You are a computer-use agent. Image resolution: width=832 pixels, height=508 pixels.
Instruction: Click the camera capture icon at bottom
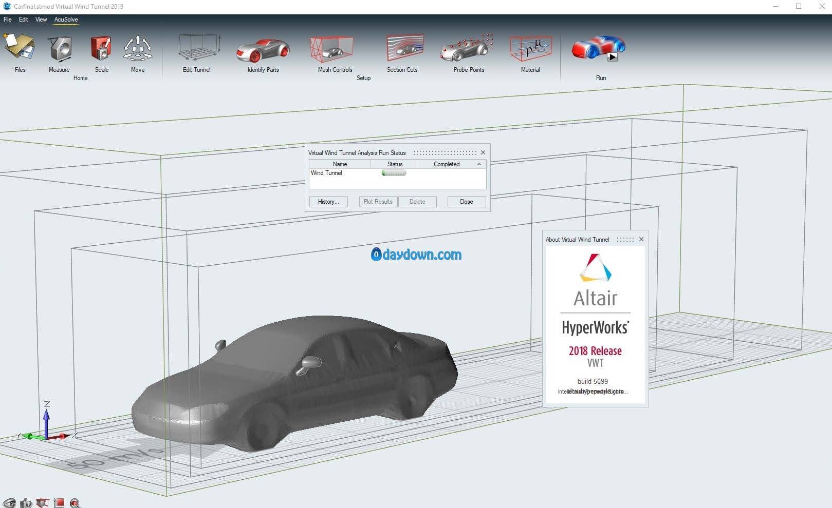[26, 503]
